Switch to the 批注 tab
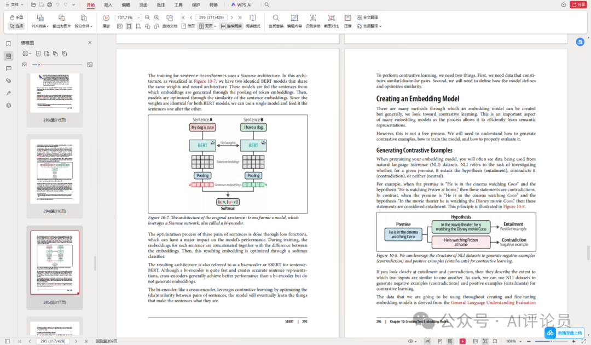The height and width of the screenshot is (345, 591). [x=161, y=5]
